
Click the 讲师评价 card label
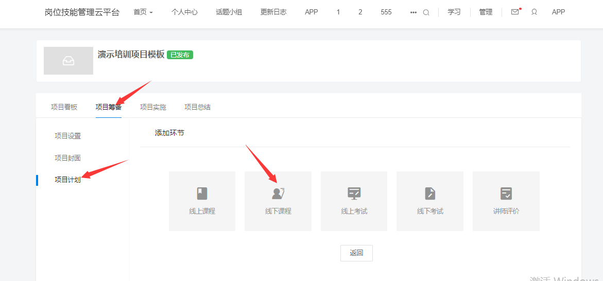pos(506,211)
